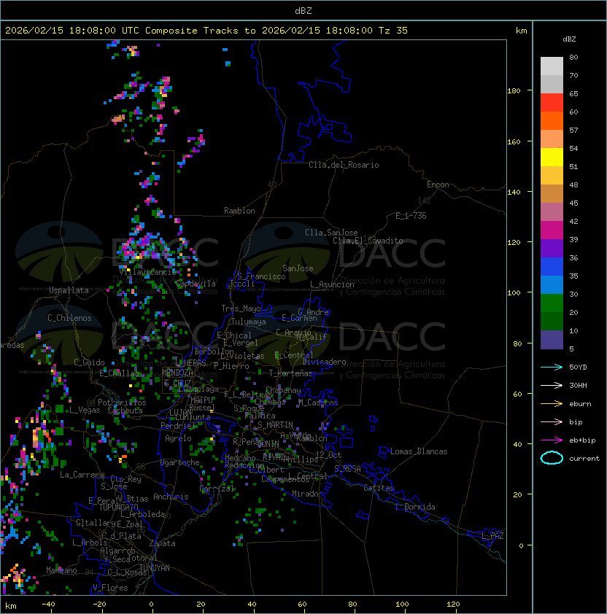Click the light blue swatch above 30
The image size is (607, 614).
552,284
